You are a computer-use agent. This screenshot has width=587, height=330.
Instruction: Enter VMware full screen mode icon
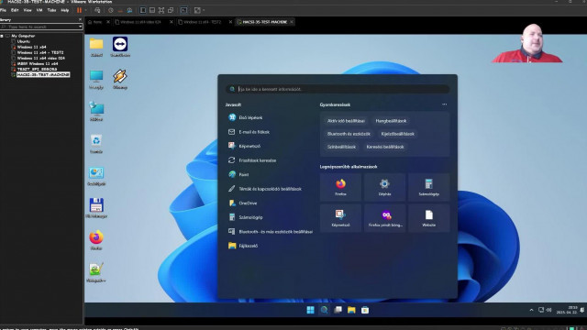(x=161, y=10)
